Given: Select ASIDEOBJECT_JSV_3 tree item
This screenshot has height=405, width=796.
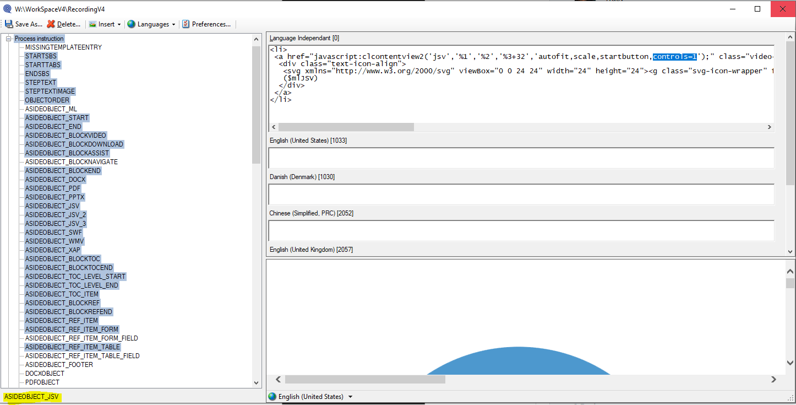Looking at the screenshot, I should tap(56, 224).
